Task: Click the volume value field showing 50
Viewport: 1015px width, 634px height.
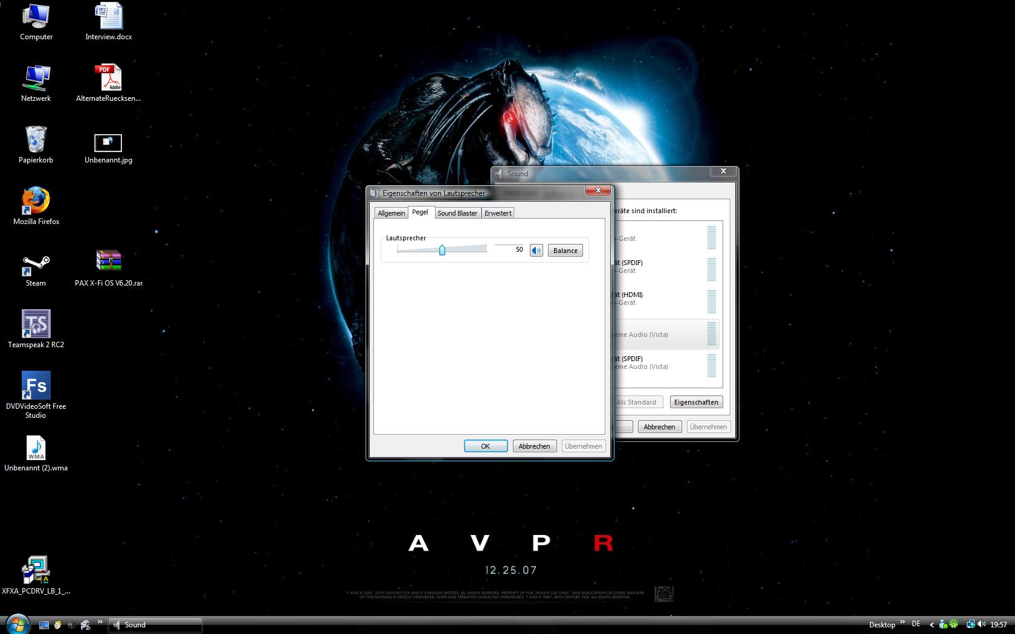Action: tap(509, 249)
